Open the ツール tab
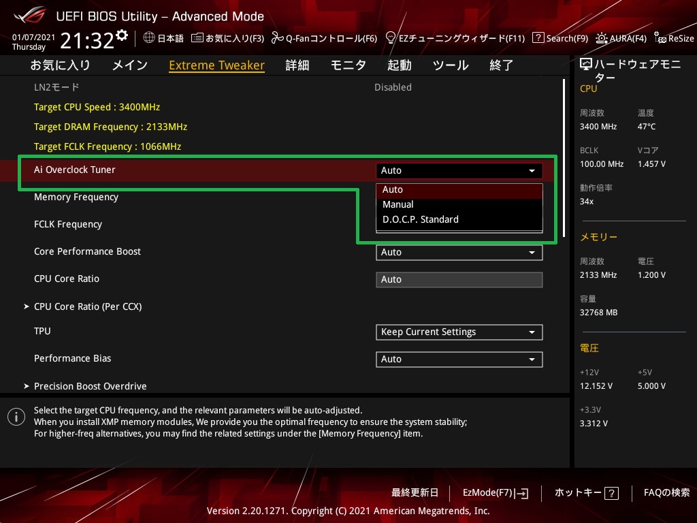The image size is (697, 523). (x=451, y=65)
